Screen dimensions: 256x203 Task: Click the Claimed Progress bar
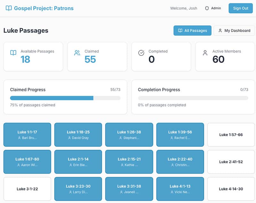[65, 98]
